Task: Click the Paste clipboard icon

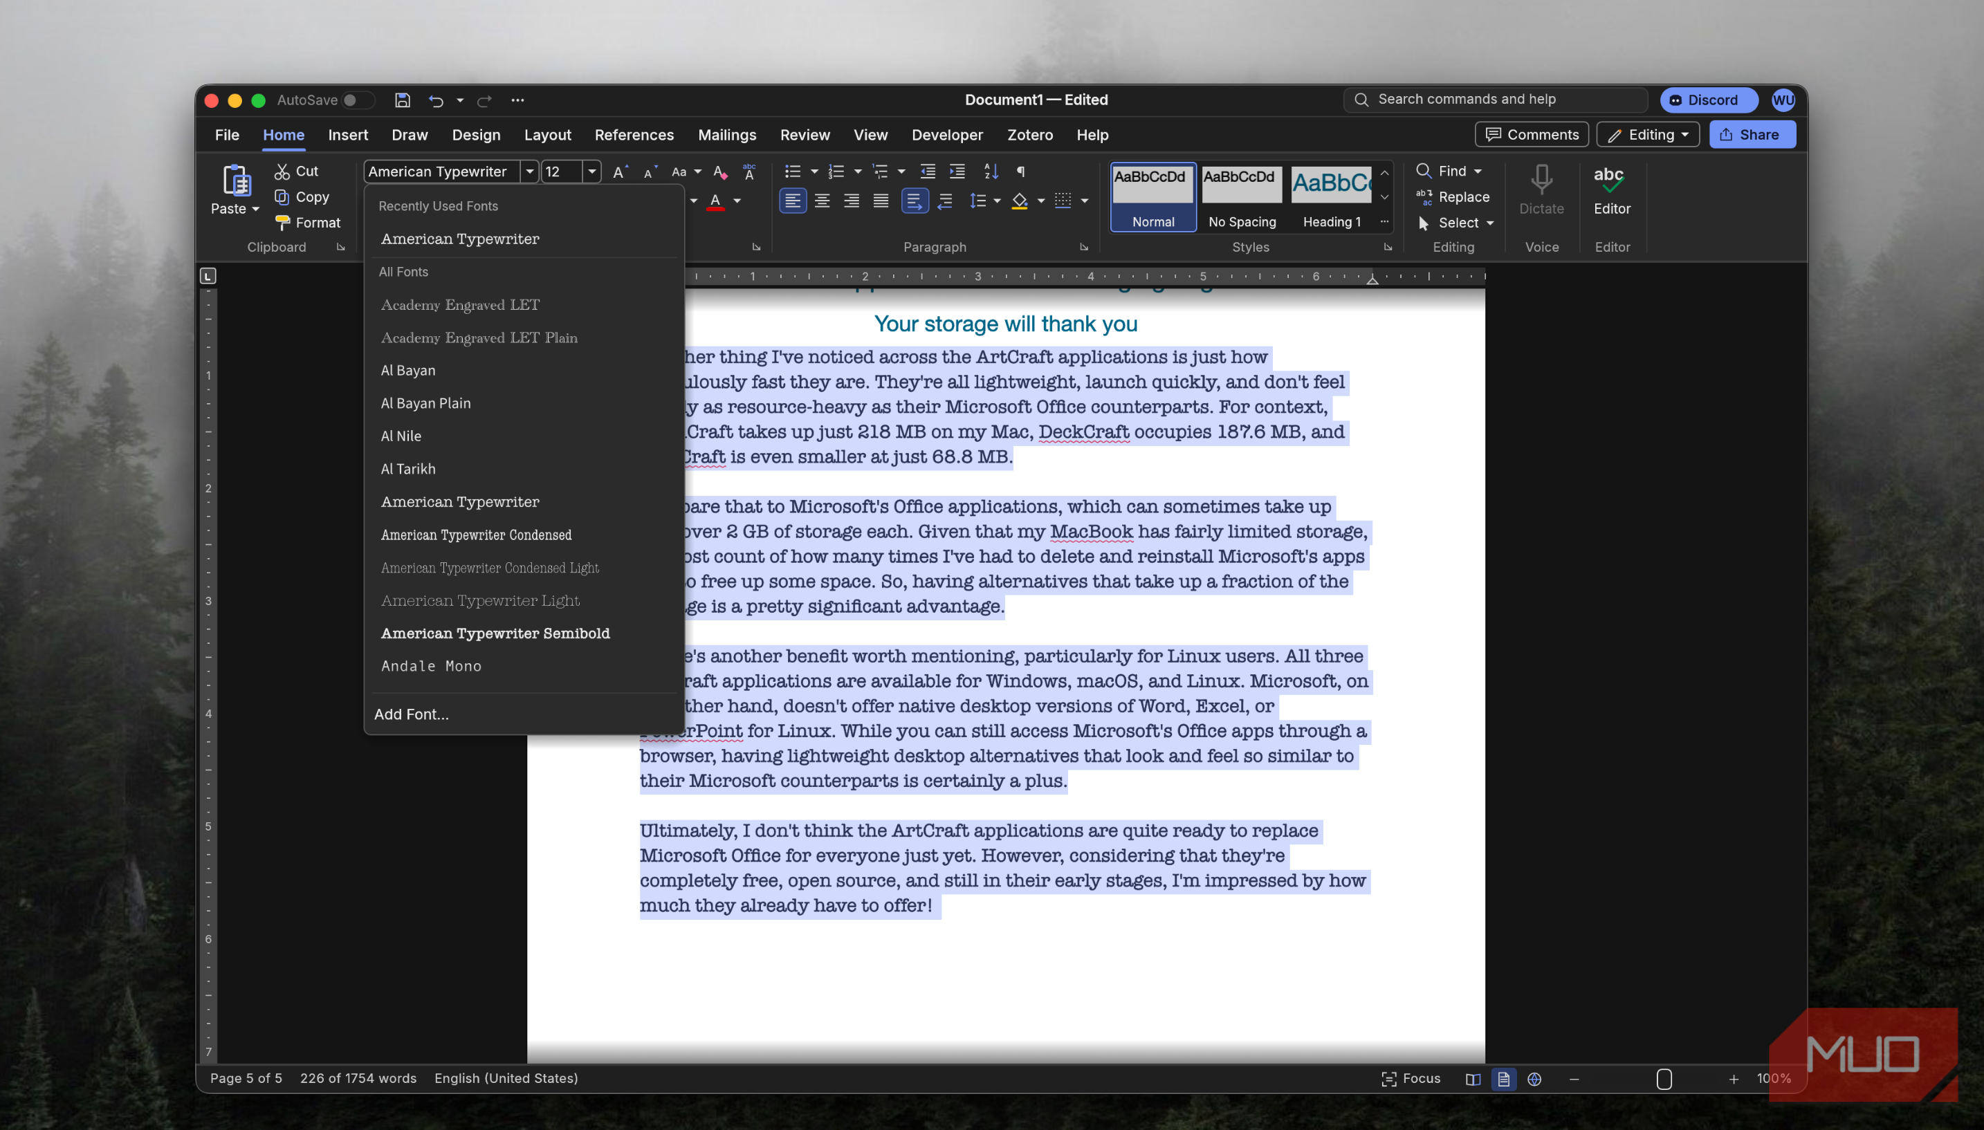Action: 236,180
